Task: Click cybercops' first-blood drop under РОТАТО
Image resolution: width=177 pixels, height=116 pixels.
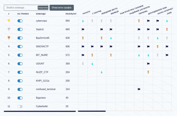Action: click(x=83, y=21)
